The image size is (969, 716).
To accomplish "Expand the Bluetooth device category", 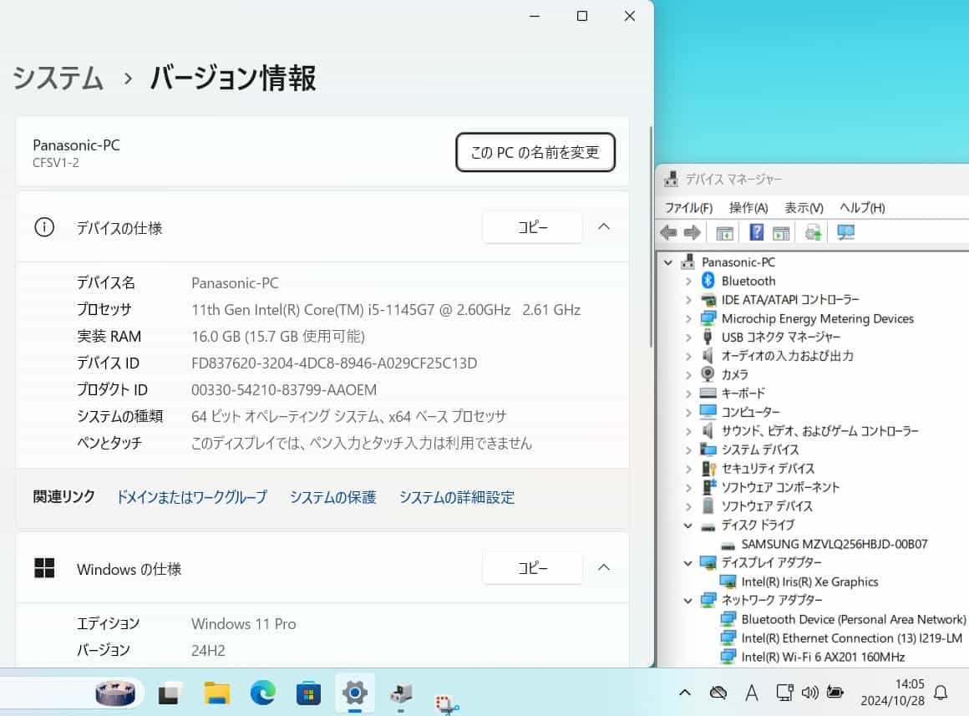I will [x=688, y=281].
